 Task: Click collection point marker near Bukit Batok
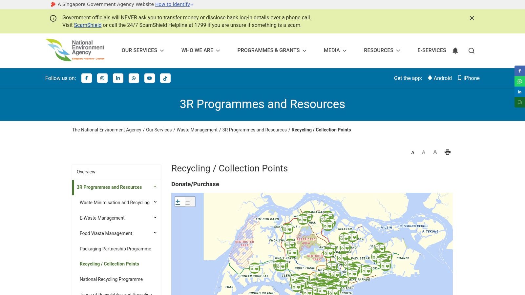tap(292, 252)
